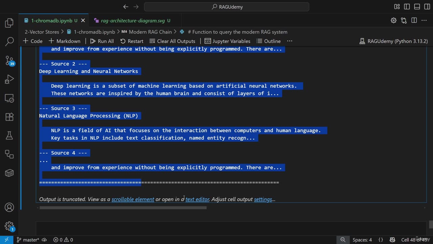Toggle Primary Side Bar layout button
The height and width of the screenshot is (244, 433).
[407, 7]
